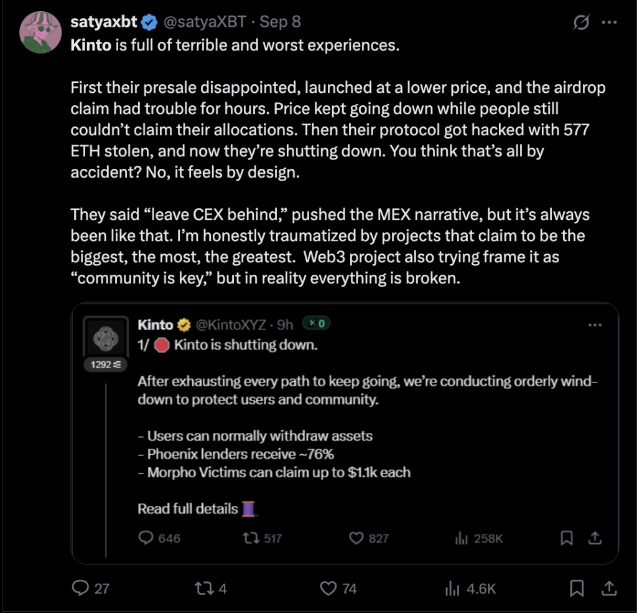637x613 pixels.
Task: Open more options on quoted Kinto tweet
Action: tap(595, 325)
